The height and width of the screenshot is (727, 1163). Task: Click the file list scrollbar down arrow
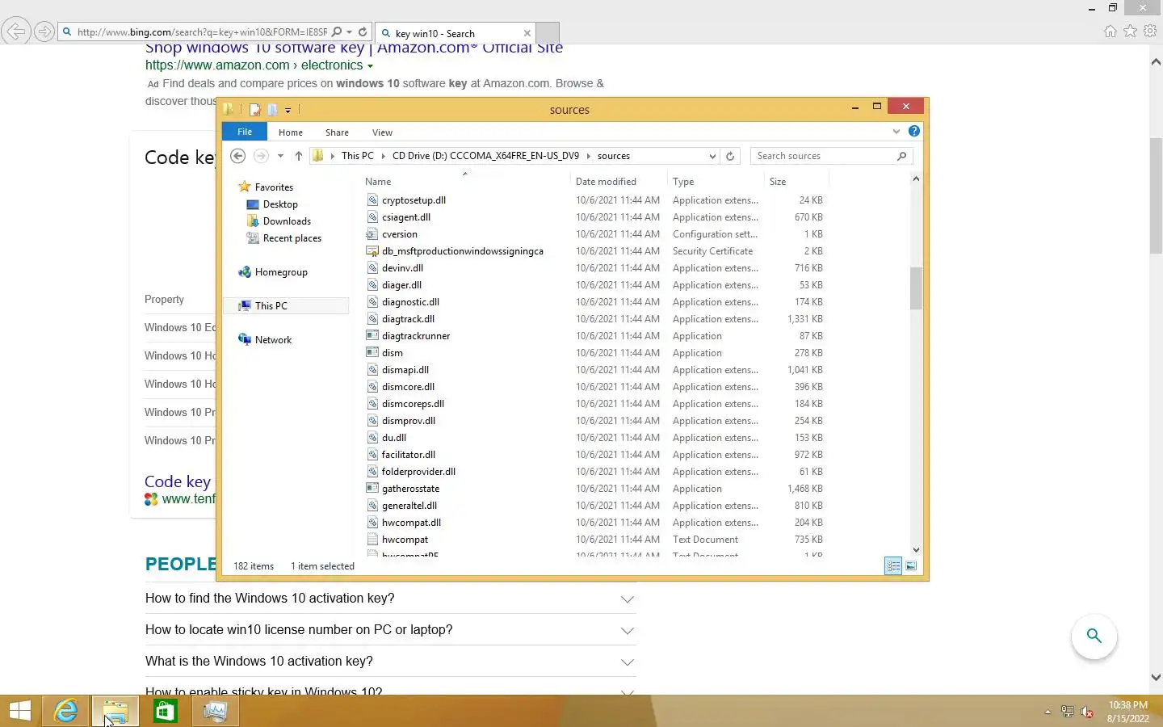(916, 549)
